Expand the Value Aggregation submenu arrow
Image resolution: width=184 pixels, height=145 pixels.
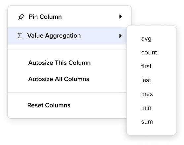click(x=121, y=36)
